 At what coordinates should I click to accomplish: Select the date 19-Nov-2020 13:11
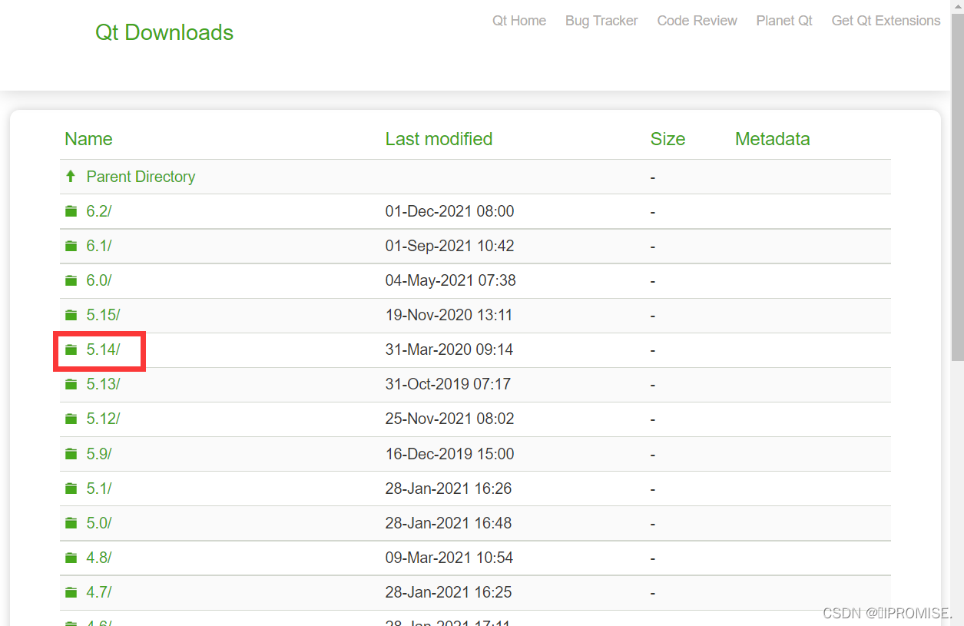449,315
